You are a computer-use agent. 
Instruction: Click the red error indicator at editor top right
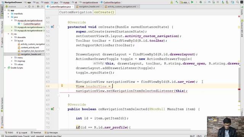239,16
